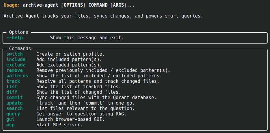Select the remove command
Viewport: 270px width, 133px height.
click(15, 70)
